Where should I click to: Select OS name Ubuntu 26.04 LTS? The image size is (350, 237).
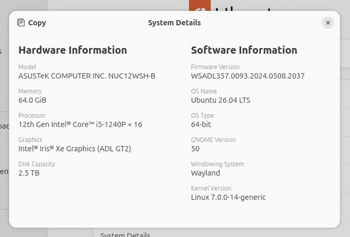[x=221, y=100]
